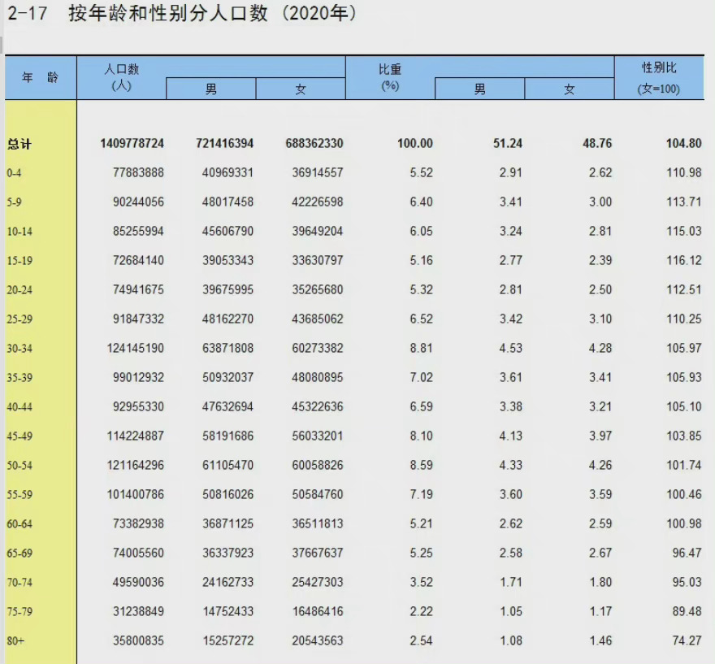715x664 pixels.
Task: Click the '50-54' age row label
Action: (x=19, y=465)
